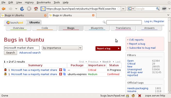The height and width of the screenshot is (98, 171).
Task: Open the Critical Microsoft market share bug
Action: 34,70
